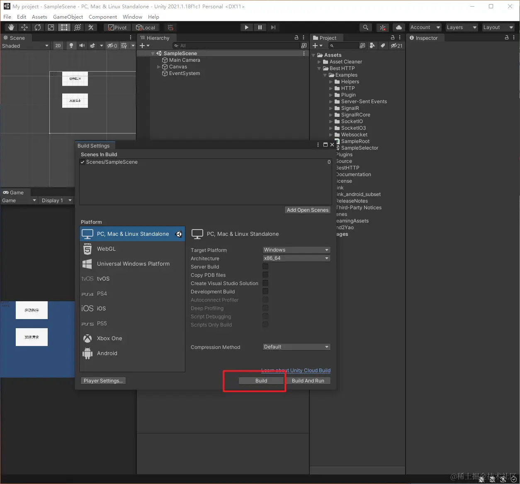Image resolution: width=520 pixels, height=484 pixels.
Task: Toggle Local handle rotation
Action: pyautogui.click(x=146, y=27)
